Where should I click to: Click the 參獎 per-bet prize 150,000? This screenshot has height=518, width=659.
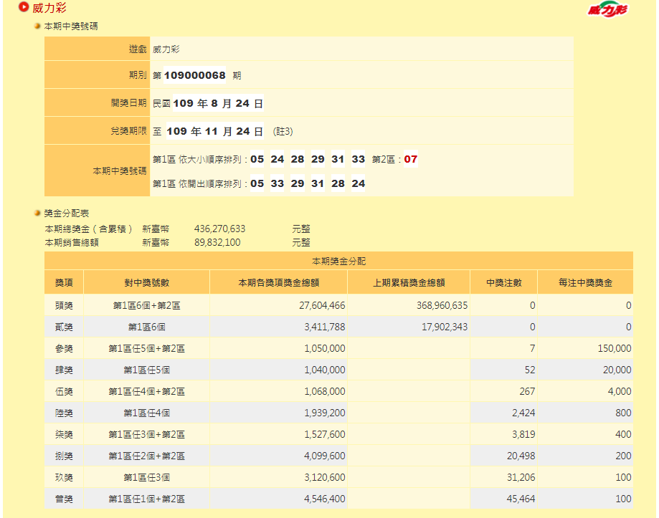(615, 348)
